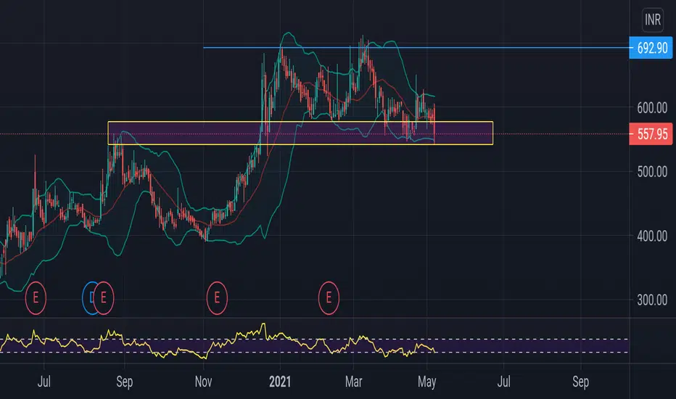Click the Sep 2021 time axis label
676x399 pixels.
581,382
